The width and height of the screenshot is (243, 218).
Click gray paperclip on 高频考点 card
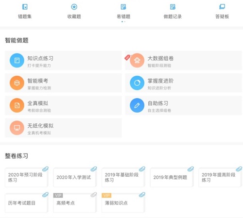coord(94,195)
